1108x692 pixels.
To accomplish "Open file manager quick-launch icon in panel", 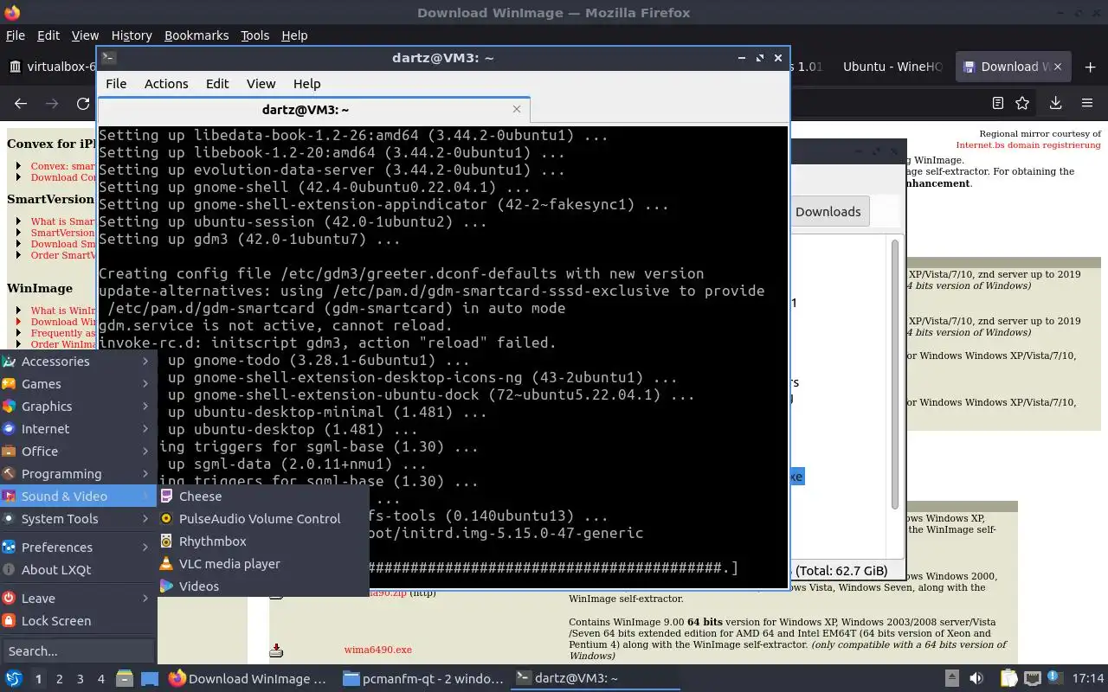I will 125,679.
